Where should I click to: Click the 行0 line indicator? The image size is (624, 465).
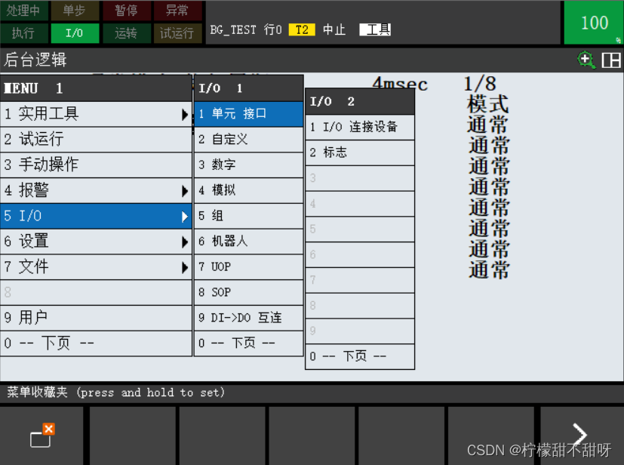pyautogui.click(x=273, y=30)
